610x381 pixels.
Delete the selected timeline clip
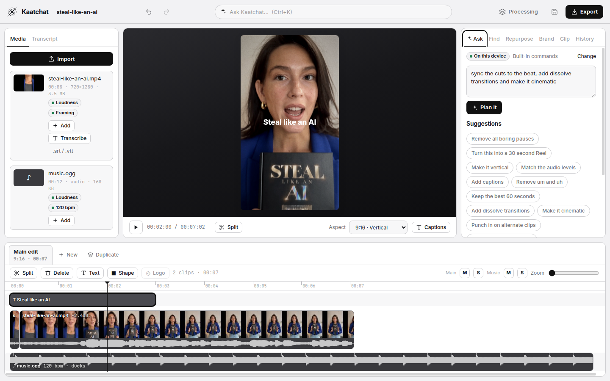pyautogui.click(x=57, y=273)
